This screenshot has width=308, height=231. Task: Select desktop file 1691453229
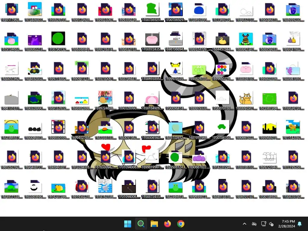[x=82, y=189]
